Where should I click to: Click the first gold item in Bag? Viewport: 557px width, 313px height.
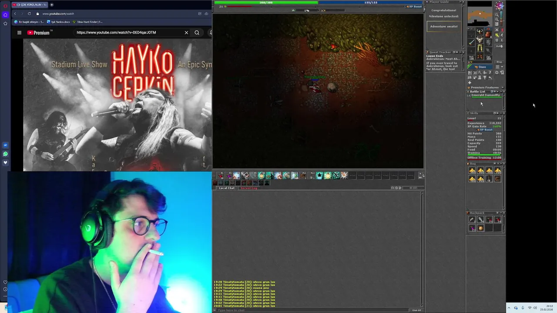pos(472,171)
